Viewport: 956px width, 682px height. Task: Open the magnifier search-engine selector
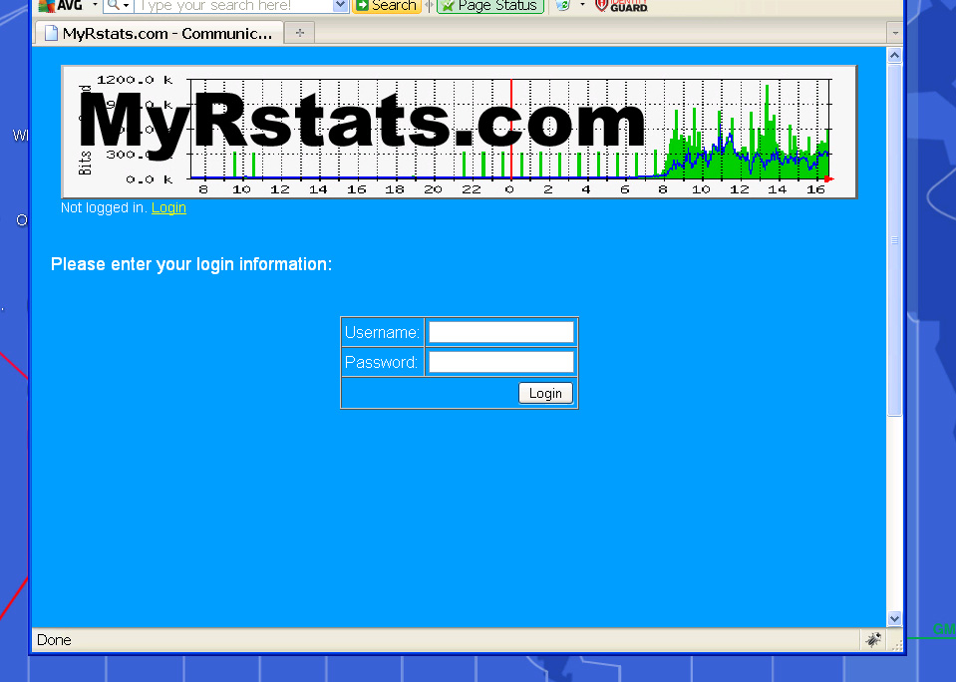[x=119, y=6]
